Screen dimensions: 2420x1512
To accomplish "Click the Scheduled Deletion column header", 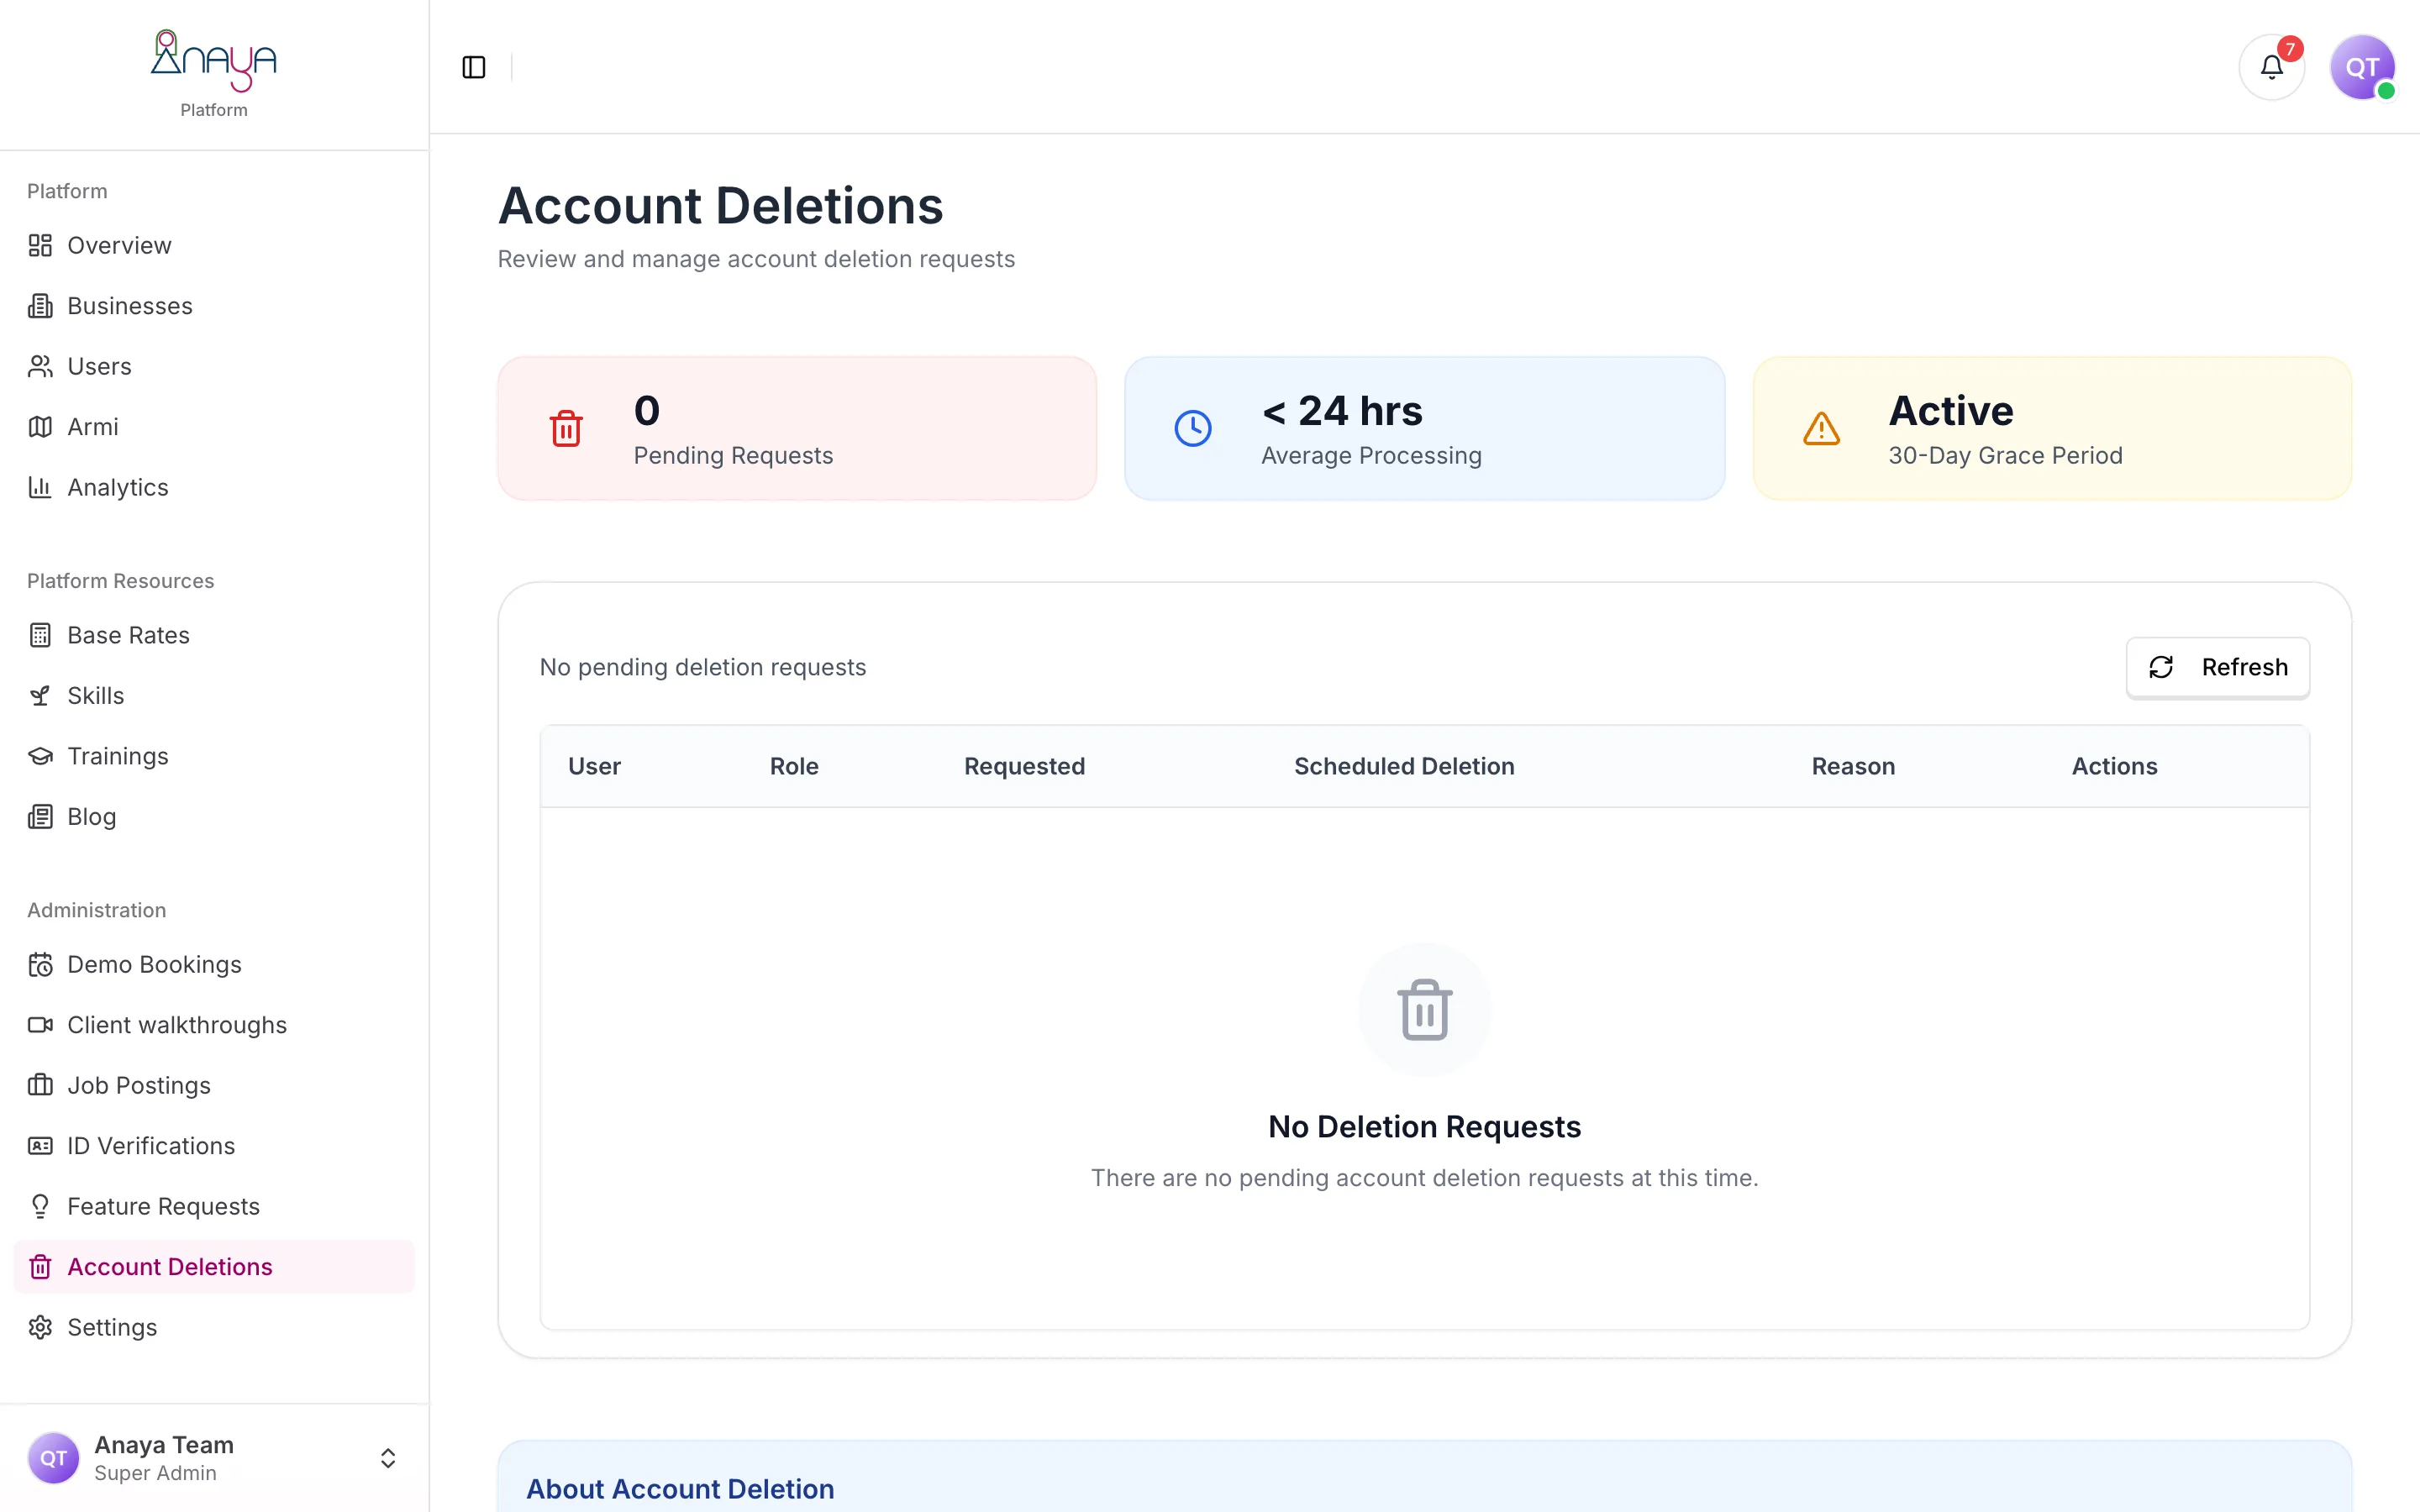I will pos(1404,766).
